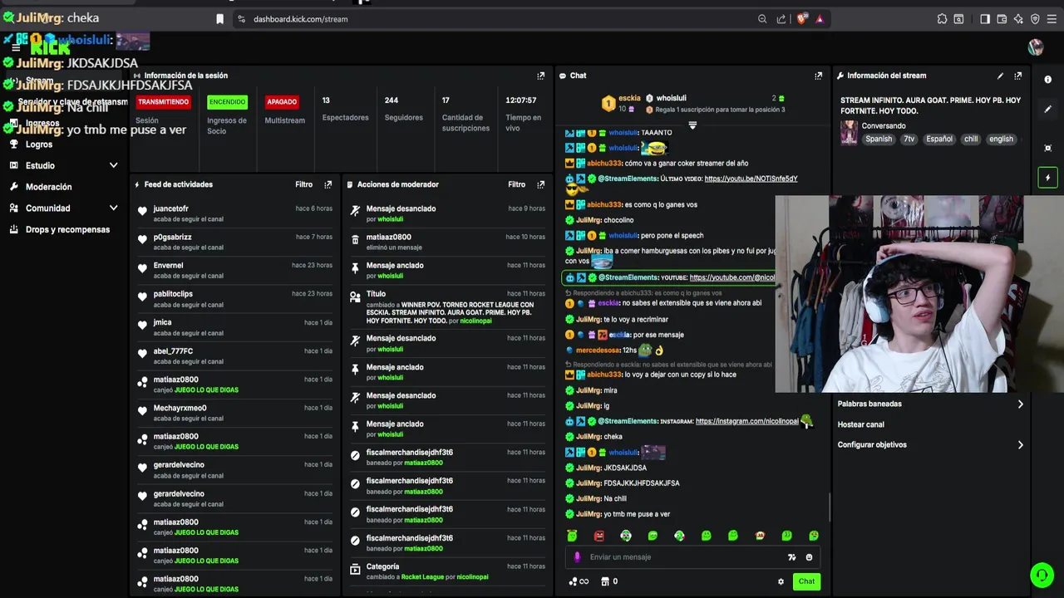Collapse the chat leaderboard arrow

(692, 125)
